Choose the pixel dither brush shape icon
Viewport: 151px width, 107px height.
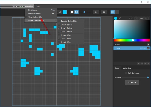pos(76,12)
